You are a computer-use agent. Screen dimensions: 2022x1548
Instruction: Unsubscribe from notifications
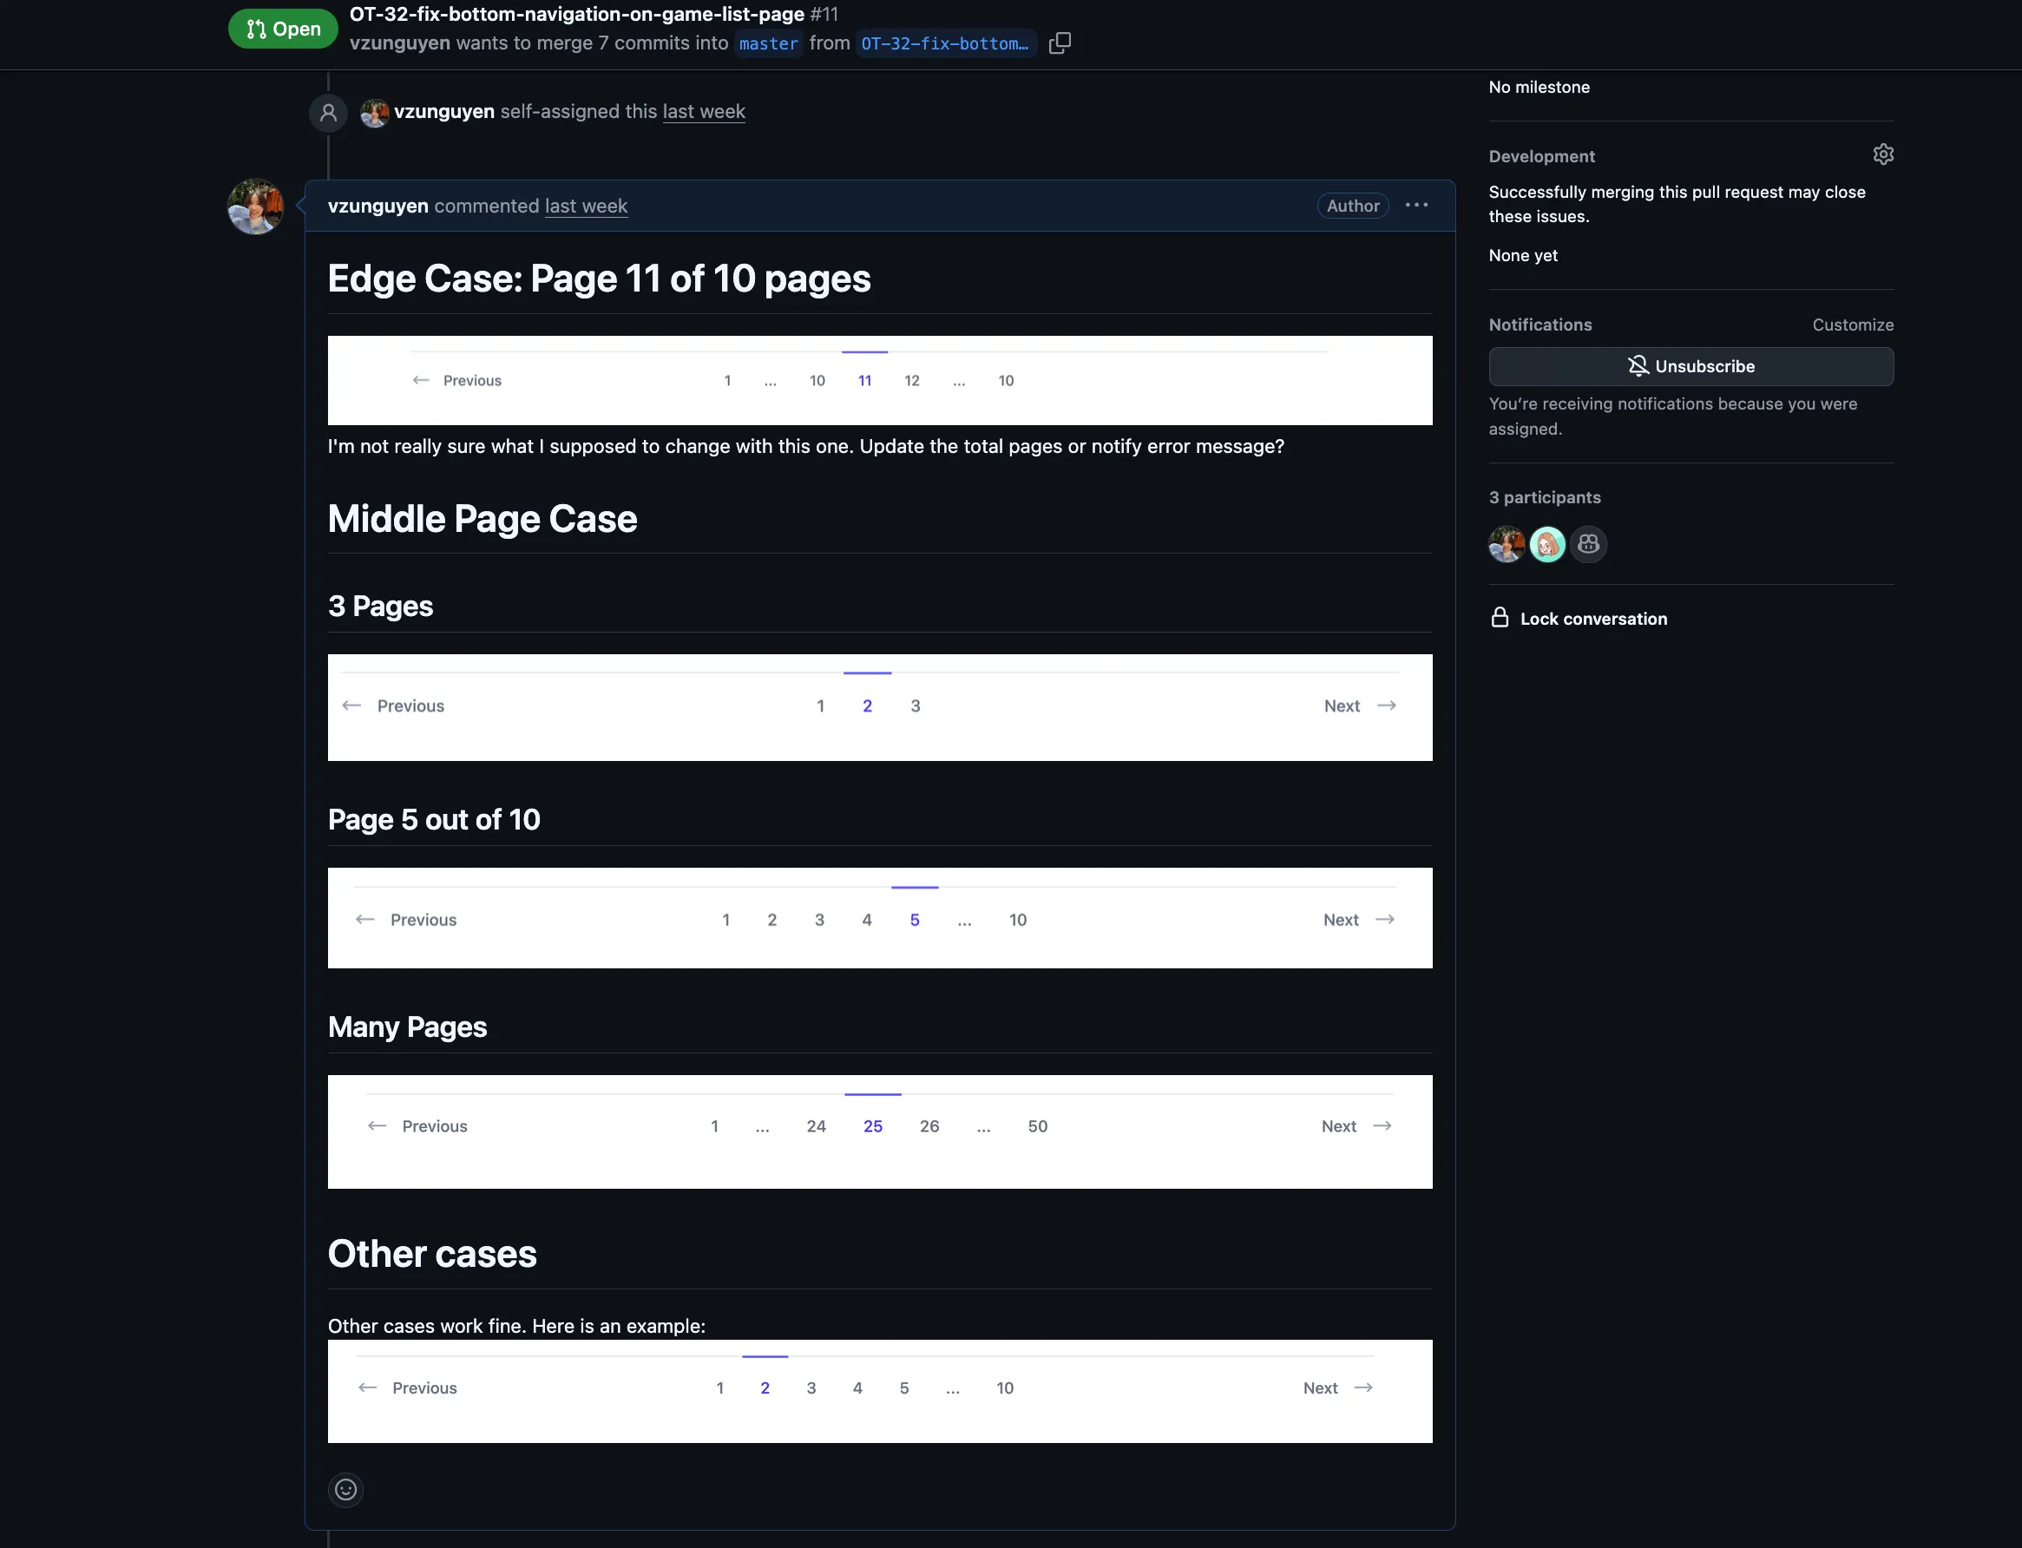point(1691,367)
